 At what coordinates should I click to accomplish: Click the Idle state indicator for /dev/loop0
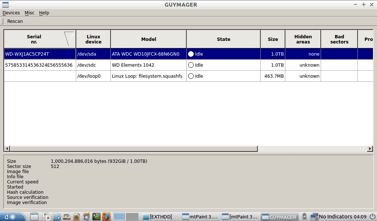191,76
